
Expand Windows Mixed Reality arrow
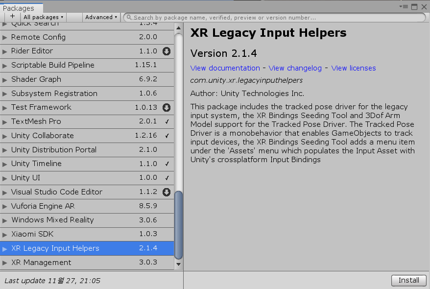pos(5,221)
